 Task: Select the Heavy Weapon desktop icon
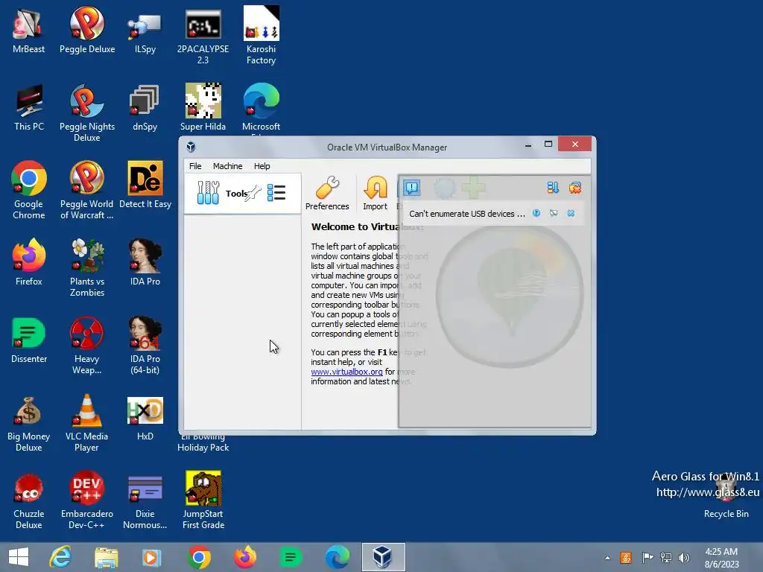click(87, 345)
